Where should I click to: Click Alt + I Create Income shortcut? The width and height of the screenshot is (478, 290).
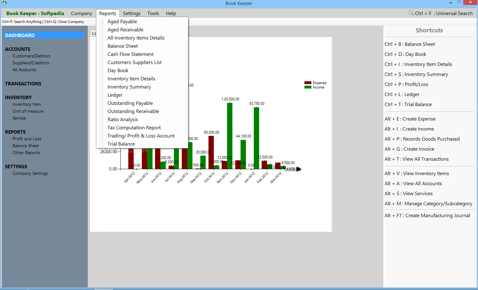[x=409, y=129]
